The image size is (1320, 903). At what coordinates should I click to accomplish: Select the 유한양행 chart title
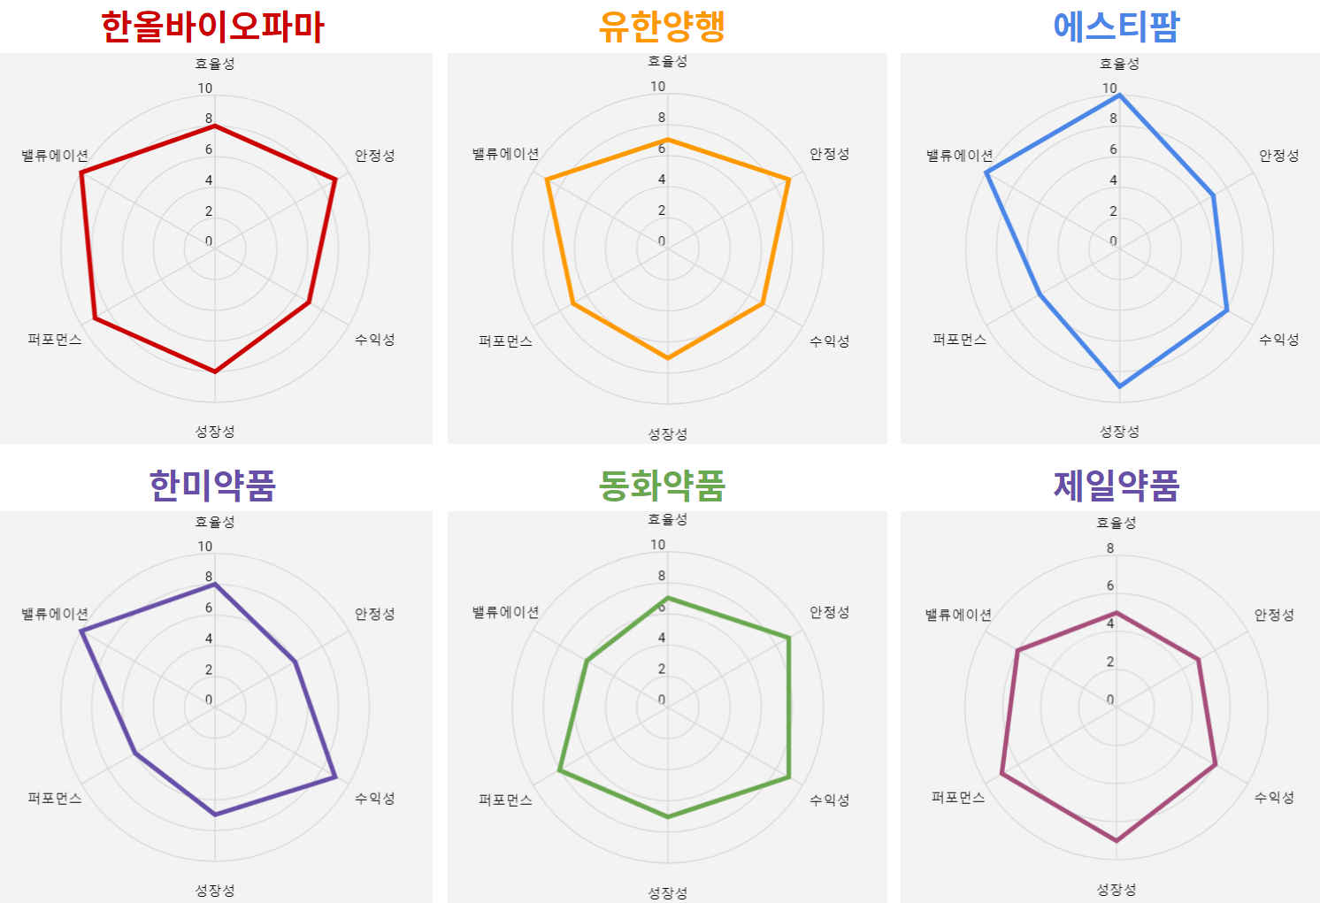coord(662,27)
